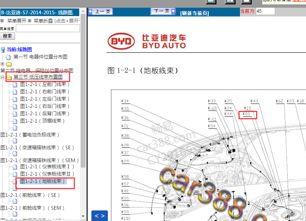Click the page icon beside 右前门线束
Viewport: 306px width, 221px height.
pos(15,92)
